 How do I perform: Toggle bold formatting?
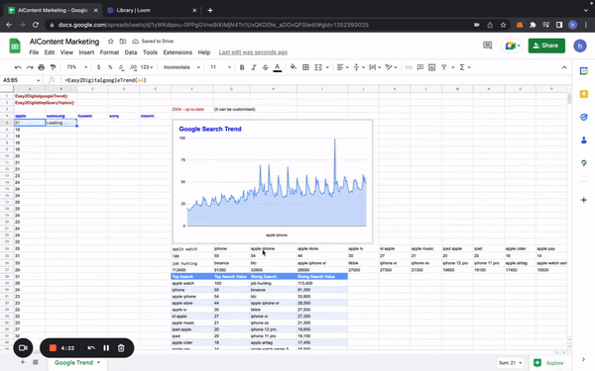point(242,67)
